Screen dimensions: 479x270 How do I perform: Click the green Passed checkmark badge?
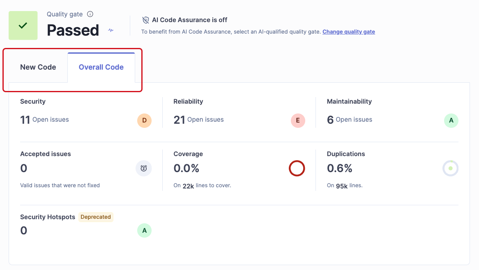23,25
